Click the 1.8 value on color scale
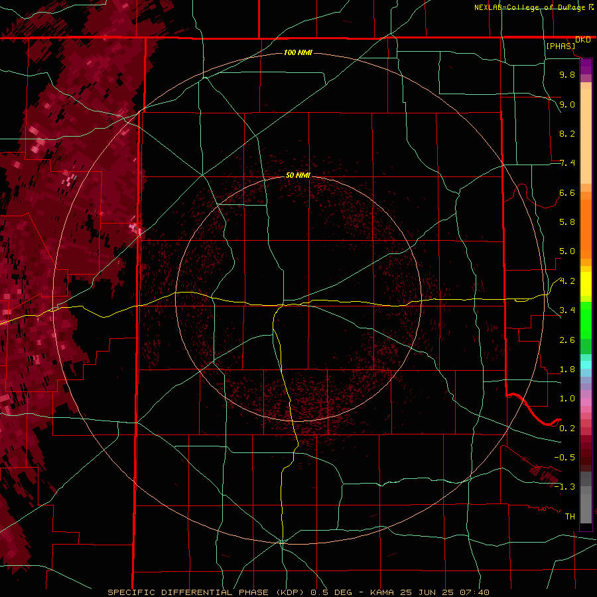 click(567, 369)
